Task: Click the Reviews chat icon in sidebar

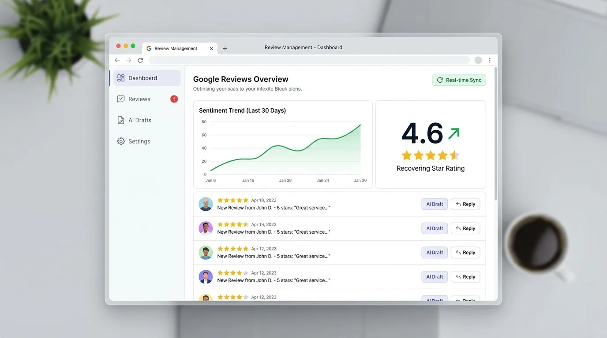Action: 121,99
